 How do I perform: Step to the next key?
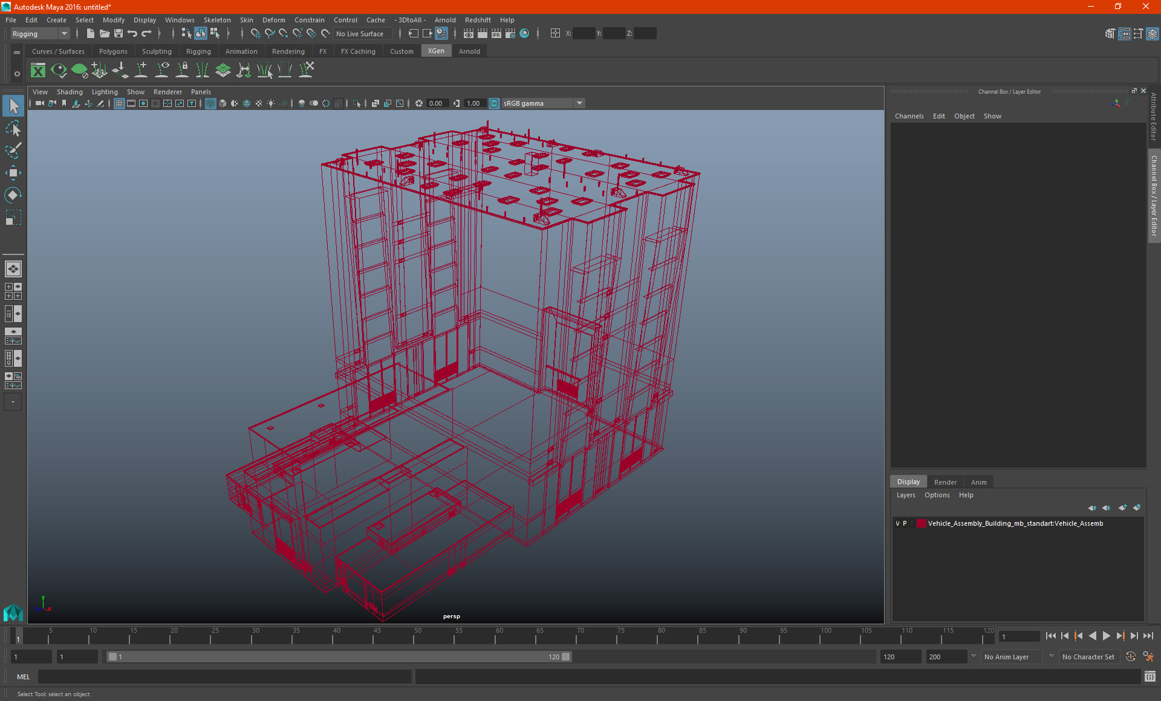pyautogui.click(x=1120, y=636)
